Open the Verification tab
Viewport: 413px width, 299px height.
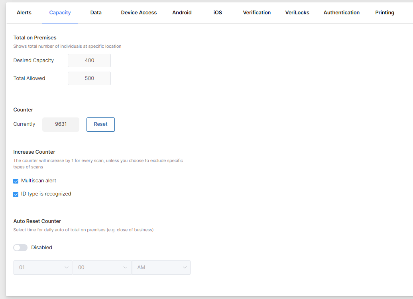tap(257, 12)
